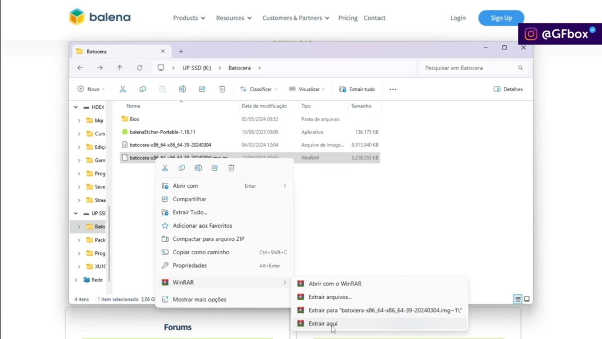
Task: Click the search magnifier icon
Action: [x=520, y=68]
